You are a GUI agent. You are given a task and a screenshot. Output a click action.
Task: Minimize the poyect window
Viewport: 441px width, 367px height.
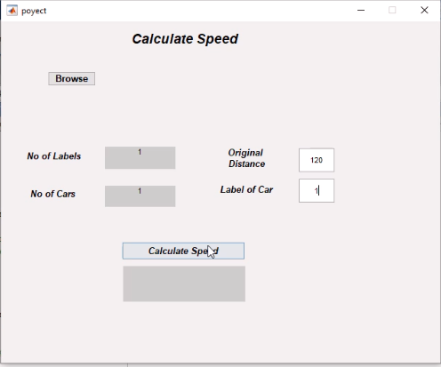coord(361,11)
